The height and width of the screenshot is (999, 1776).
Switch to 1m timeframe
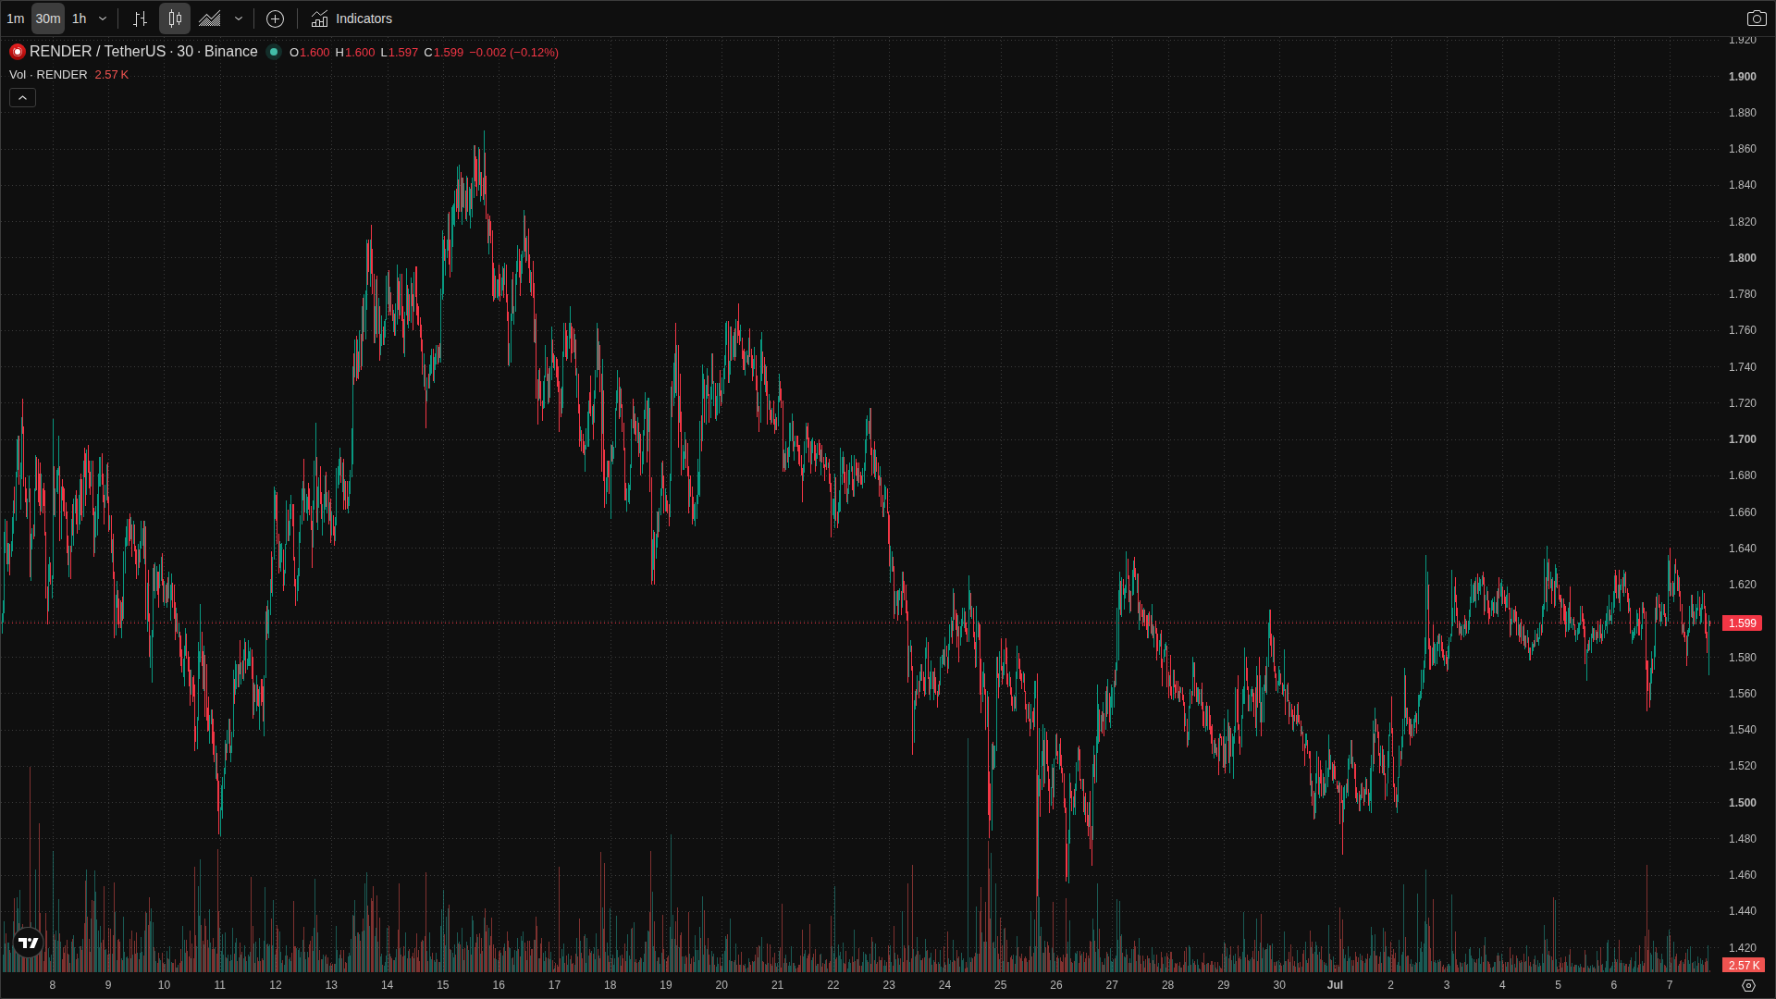[x=16, y=18]
